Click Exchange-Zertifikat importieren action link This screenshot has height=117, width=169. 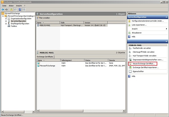146,68
